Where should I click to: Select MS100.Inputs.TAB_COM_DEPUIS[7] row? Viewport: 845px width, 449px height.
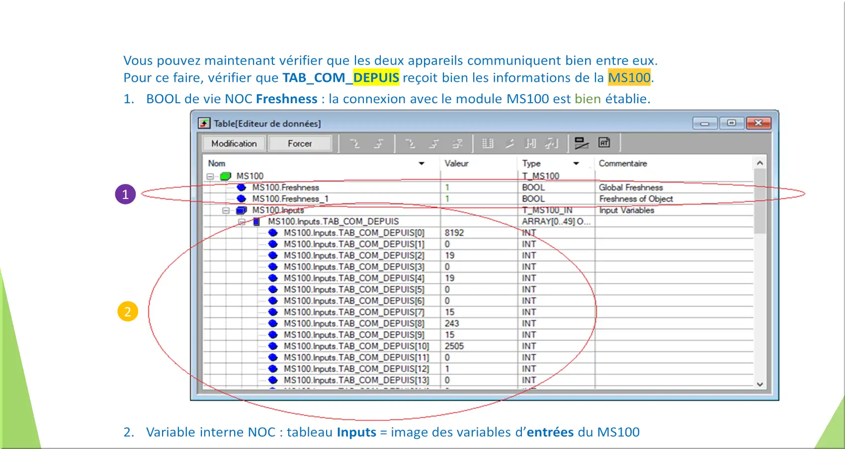point(478,312)
